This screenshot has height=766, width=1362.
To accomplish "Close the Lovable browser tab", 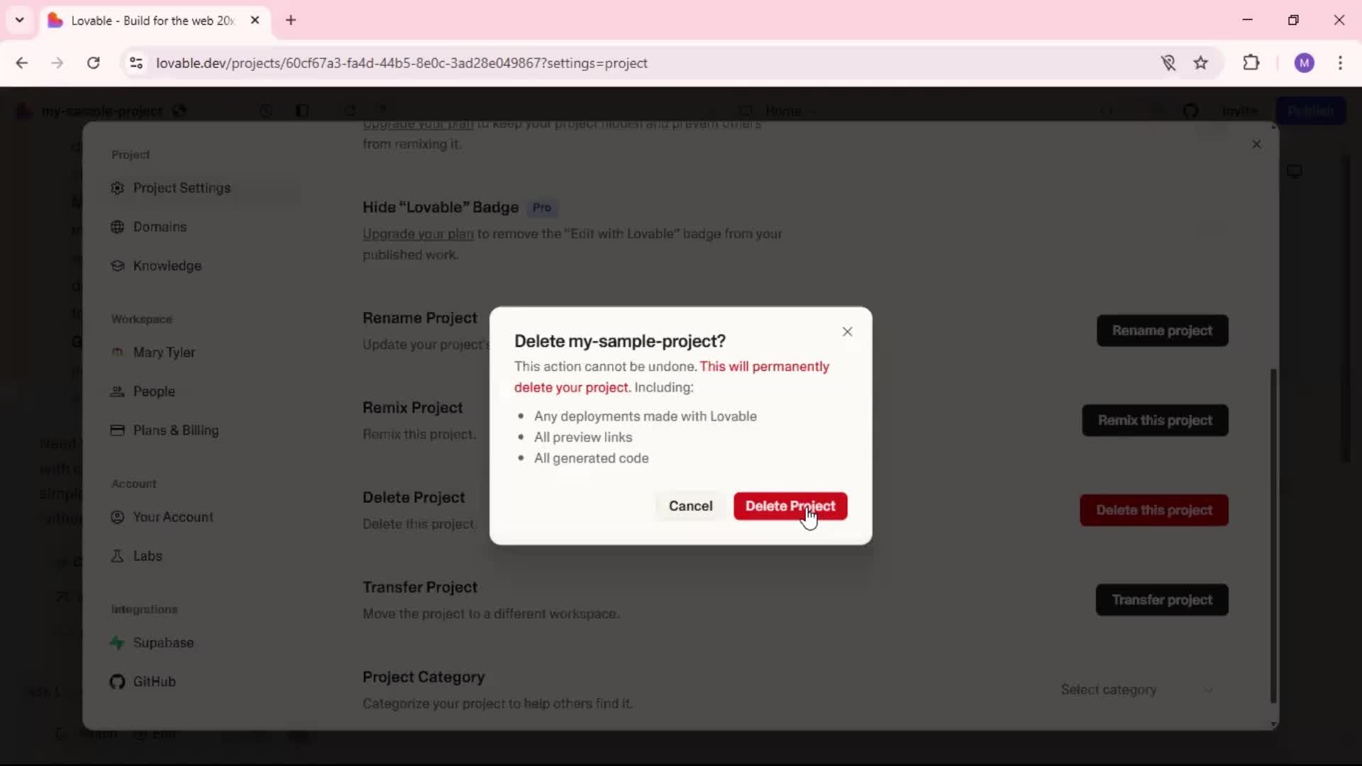I will tap(255, 21).
